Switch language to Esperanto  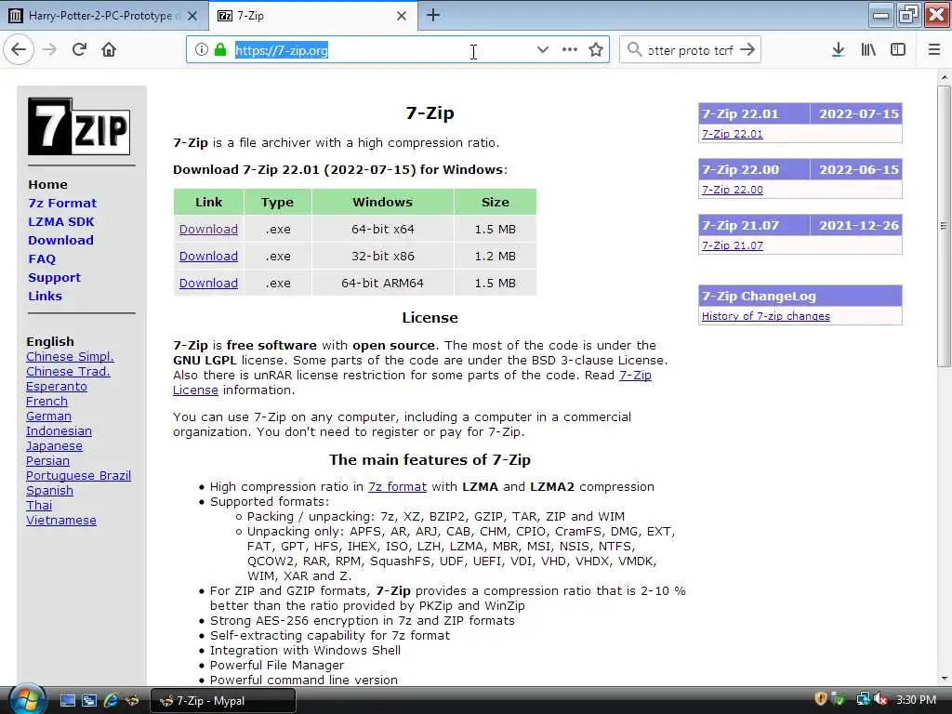[x=57, y=387]
